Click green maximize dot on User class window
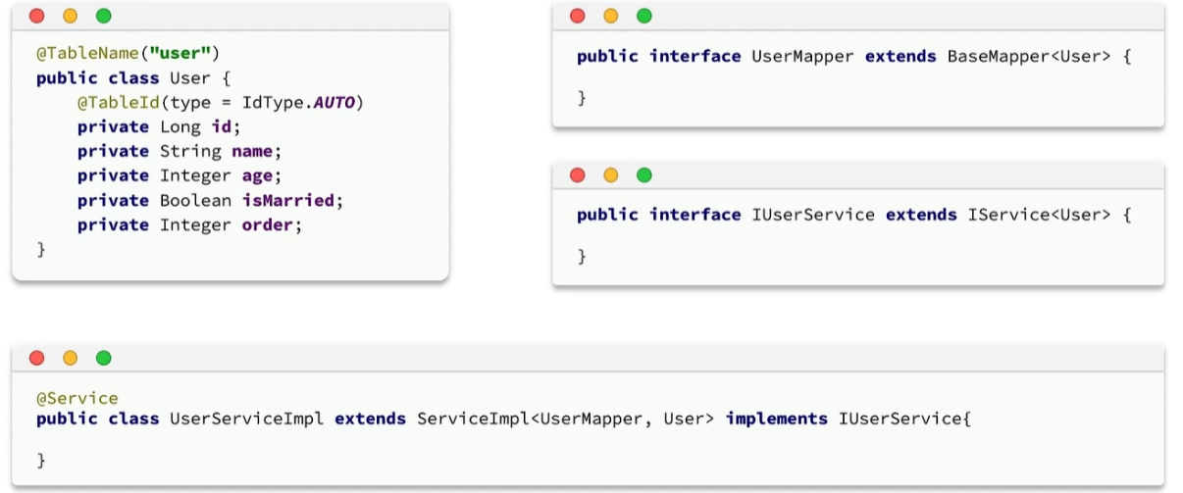 (x=104, y=16)
